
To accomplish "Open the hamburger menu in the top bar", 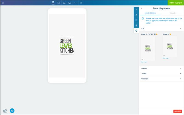I will (3, 3).
